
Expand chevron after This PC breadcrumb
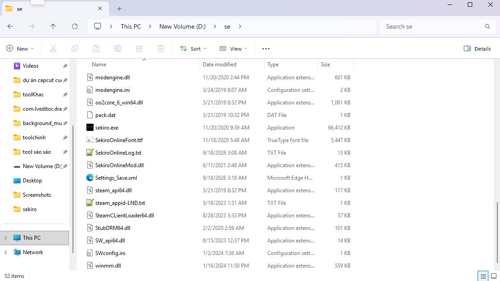click(150, 26)
